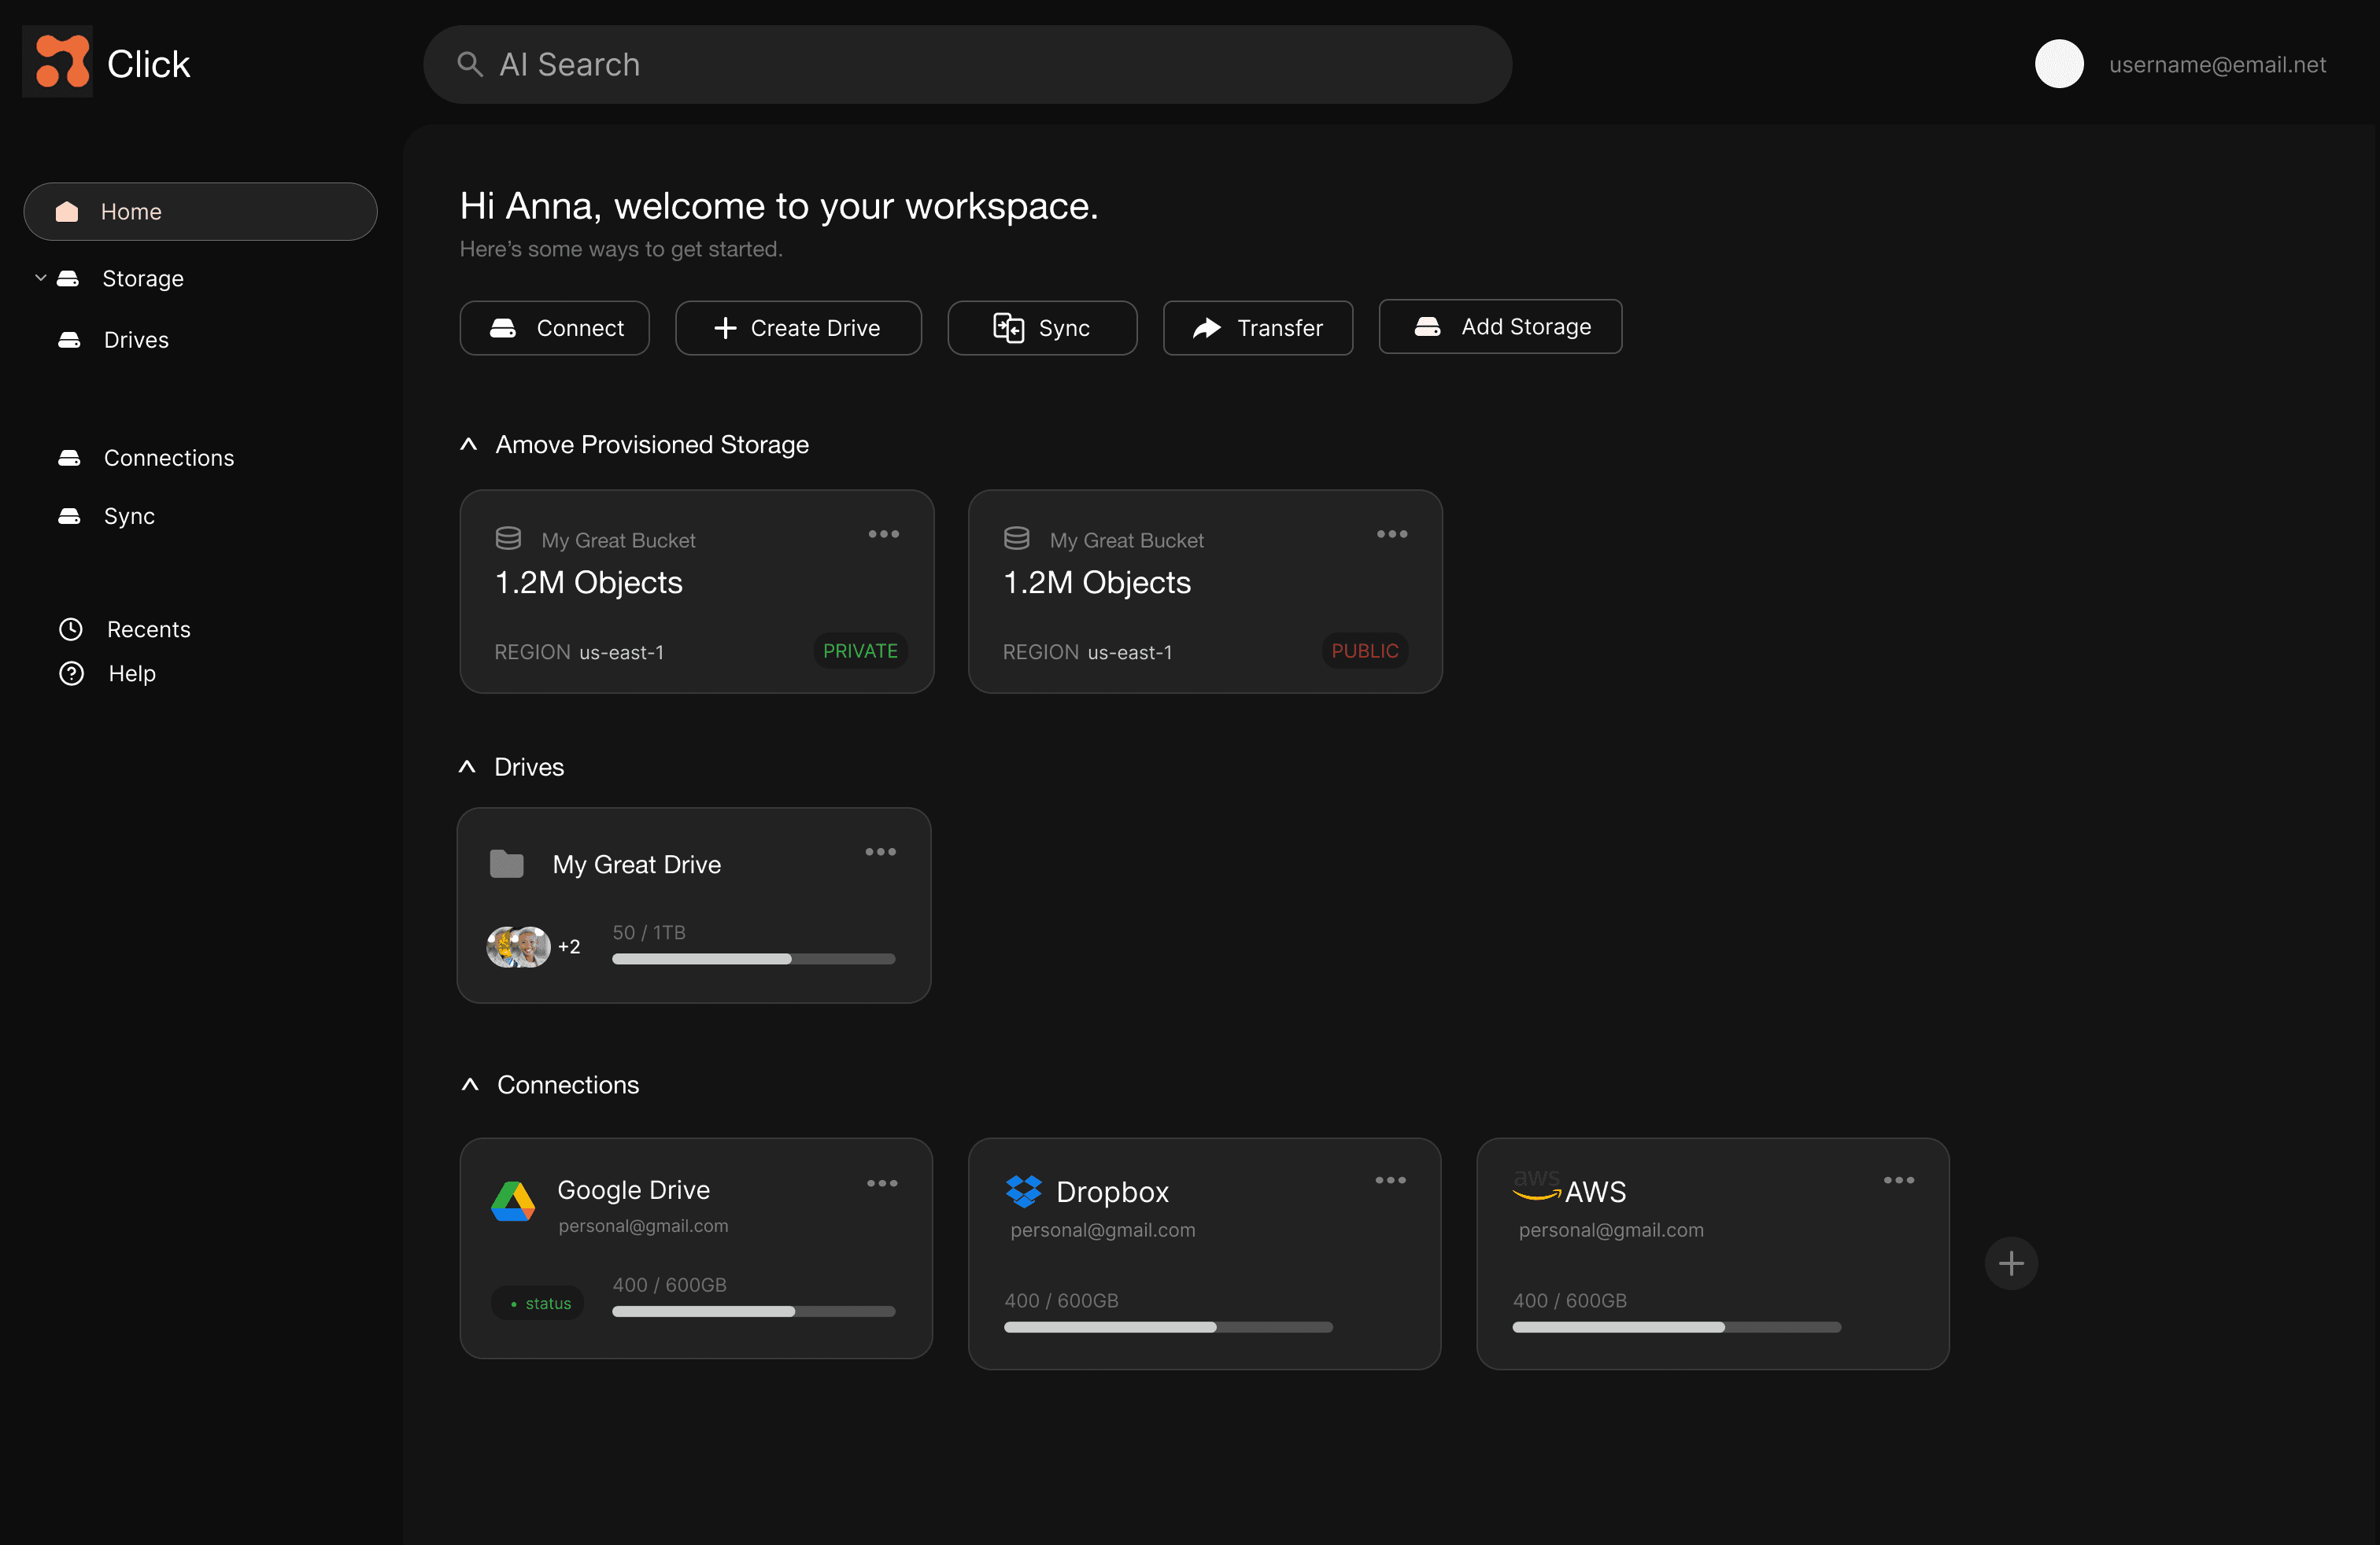Click Google Drive storage usage bar
The height and width of the screenshot is (1545, 2380).
point(753,1311)
